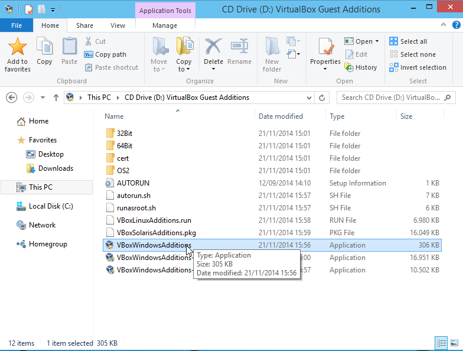Select Desktop in navigation pane
The image size is (463, 351).
point(45,154)
